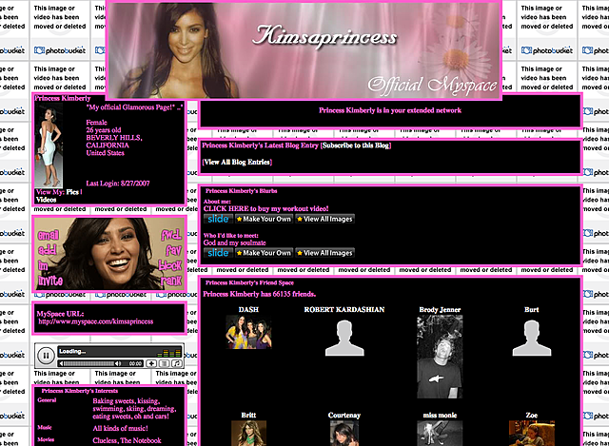Open the Videos link in View My

(x=47, y=200)
